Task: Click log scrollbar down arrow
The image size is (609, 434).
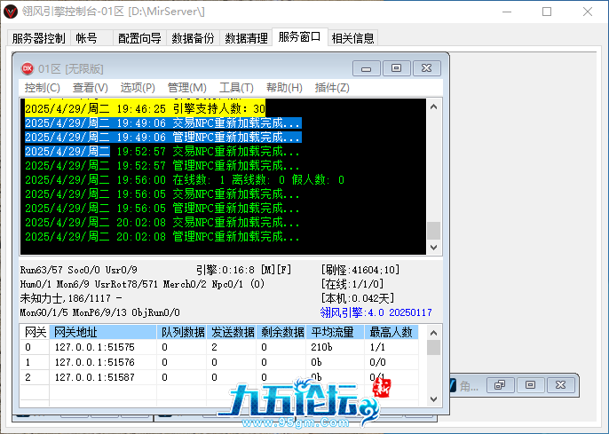Action: [434, 248]
